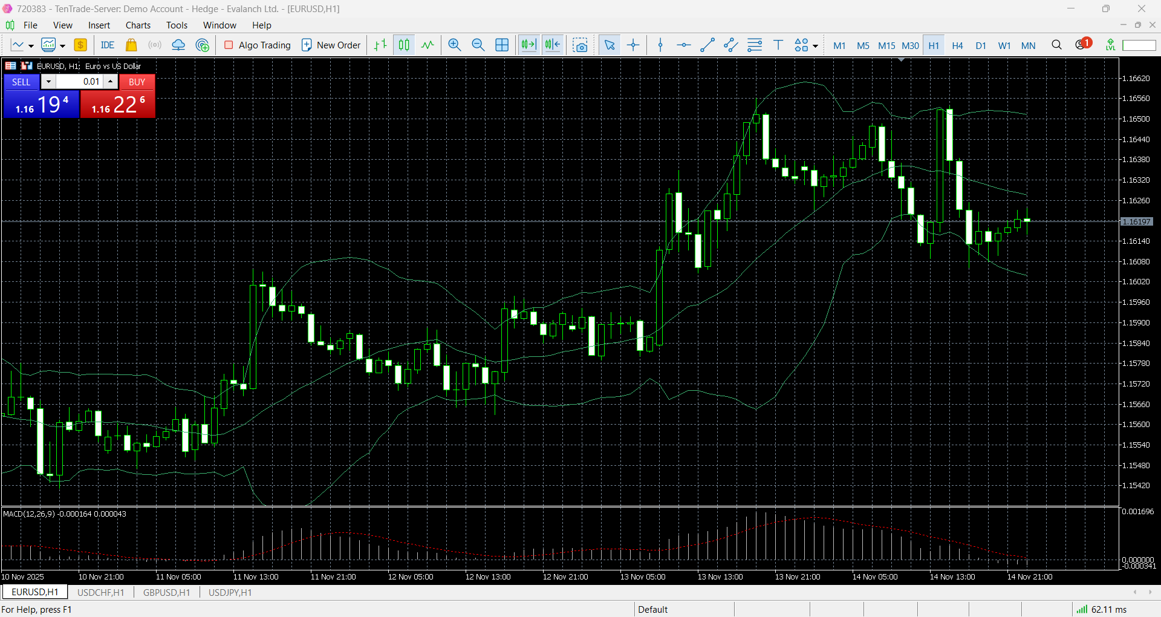Click the Signals radio icon

[x=155, y=45]
